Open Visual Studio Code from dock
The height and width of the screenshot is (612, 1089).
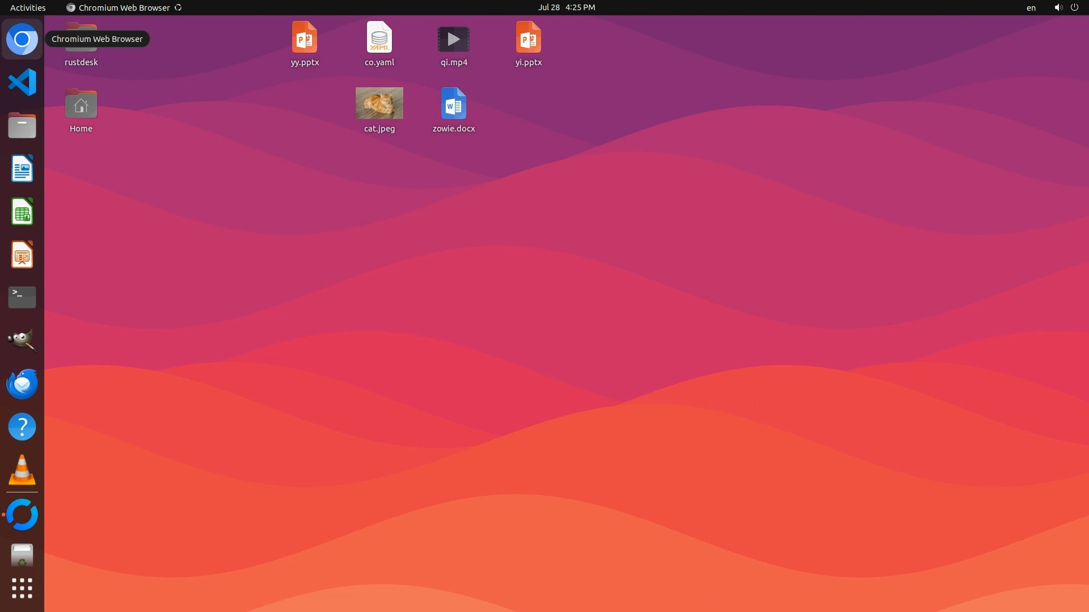point(22,83)
